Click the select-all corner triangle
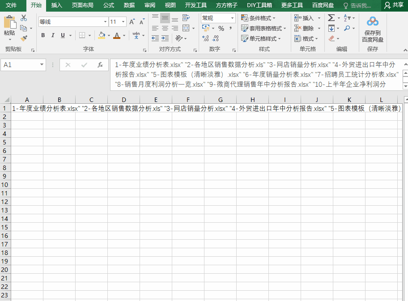Image resolution: width=408 pixels, height=301 pixels. coord(6,100)
